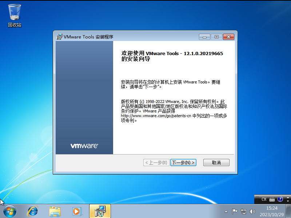The width and height of the screenshot is (291, 218).
Task: Open language bar options down arrow
Action: point(288,201)
